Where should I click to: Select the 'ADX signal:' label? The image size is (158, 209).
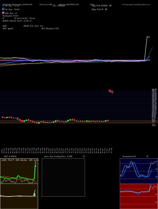pos(8,28)
